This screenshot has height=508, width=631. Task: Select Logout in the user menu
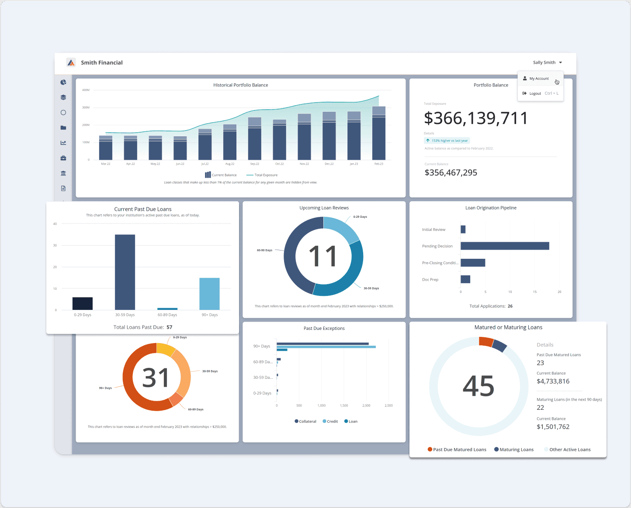[541, 93]
